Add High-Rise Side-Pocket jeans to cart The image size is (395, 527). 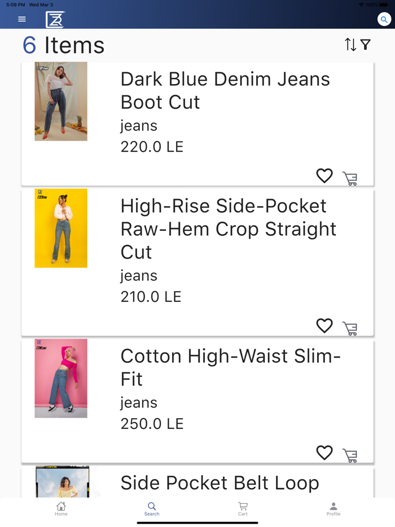(350, 328)
